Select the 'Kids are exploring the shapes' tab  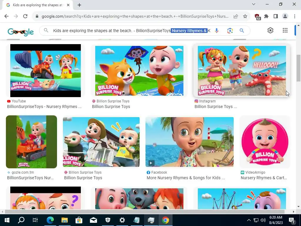click(37, 5)
